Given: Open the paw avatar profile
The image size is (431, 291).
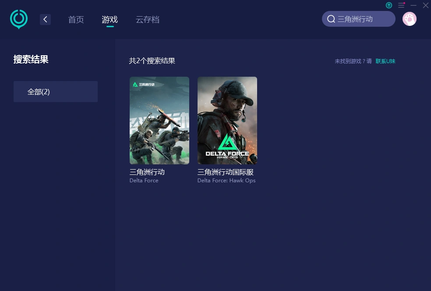Looking at the screenshot, I should 409,19.
